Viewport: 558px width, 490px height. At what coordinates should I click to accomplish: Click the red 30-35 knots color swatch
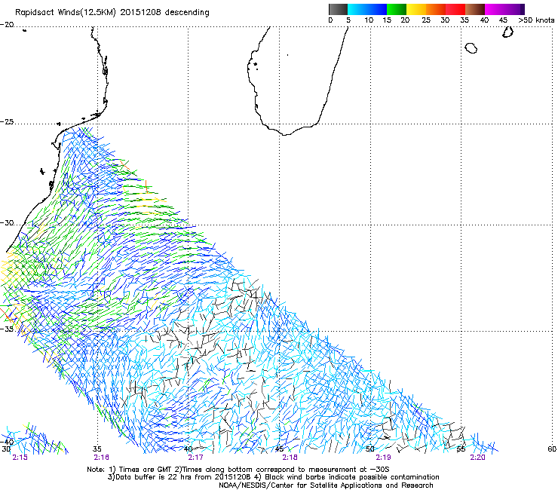455,9
